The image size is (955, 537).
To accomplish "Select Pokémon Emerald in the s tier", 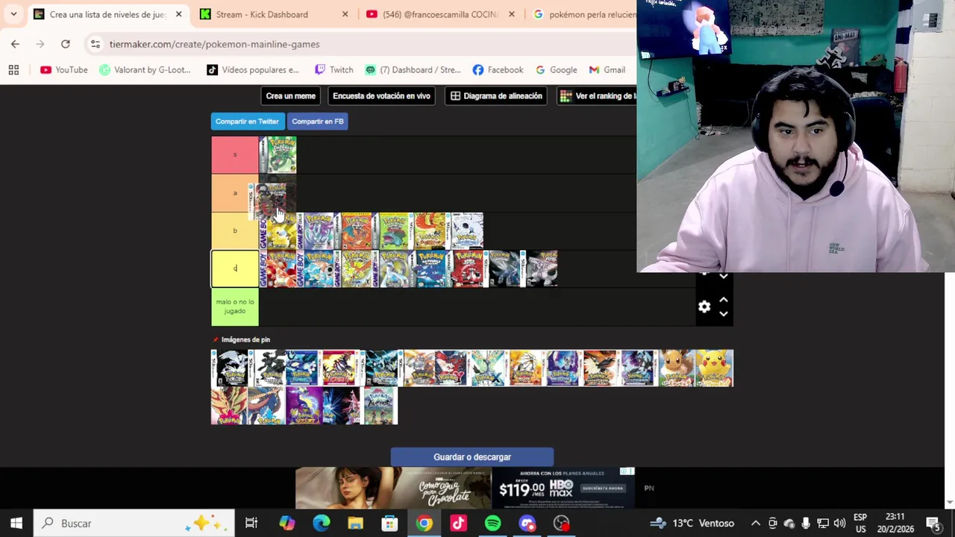I will click(x=278, y=154).
